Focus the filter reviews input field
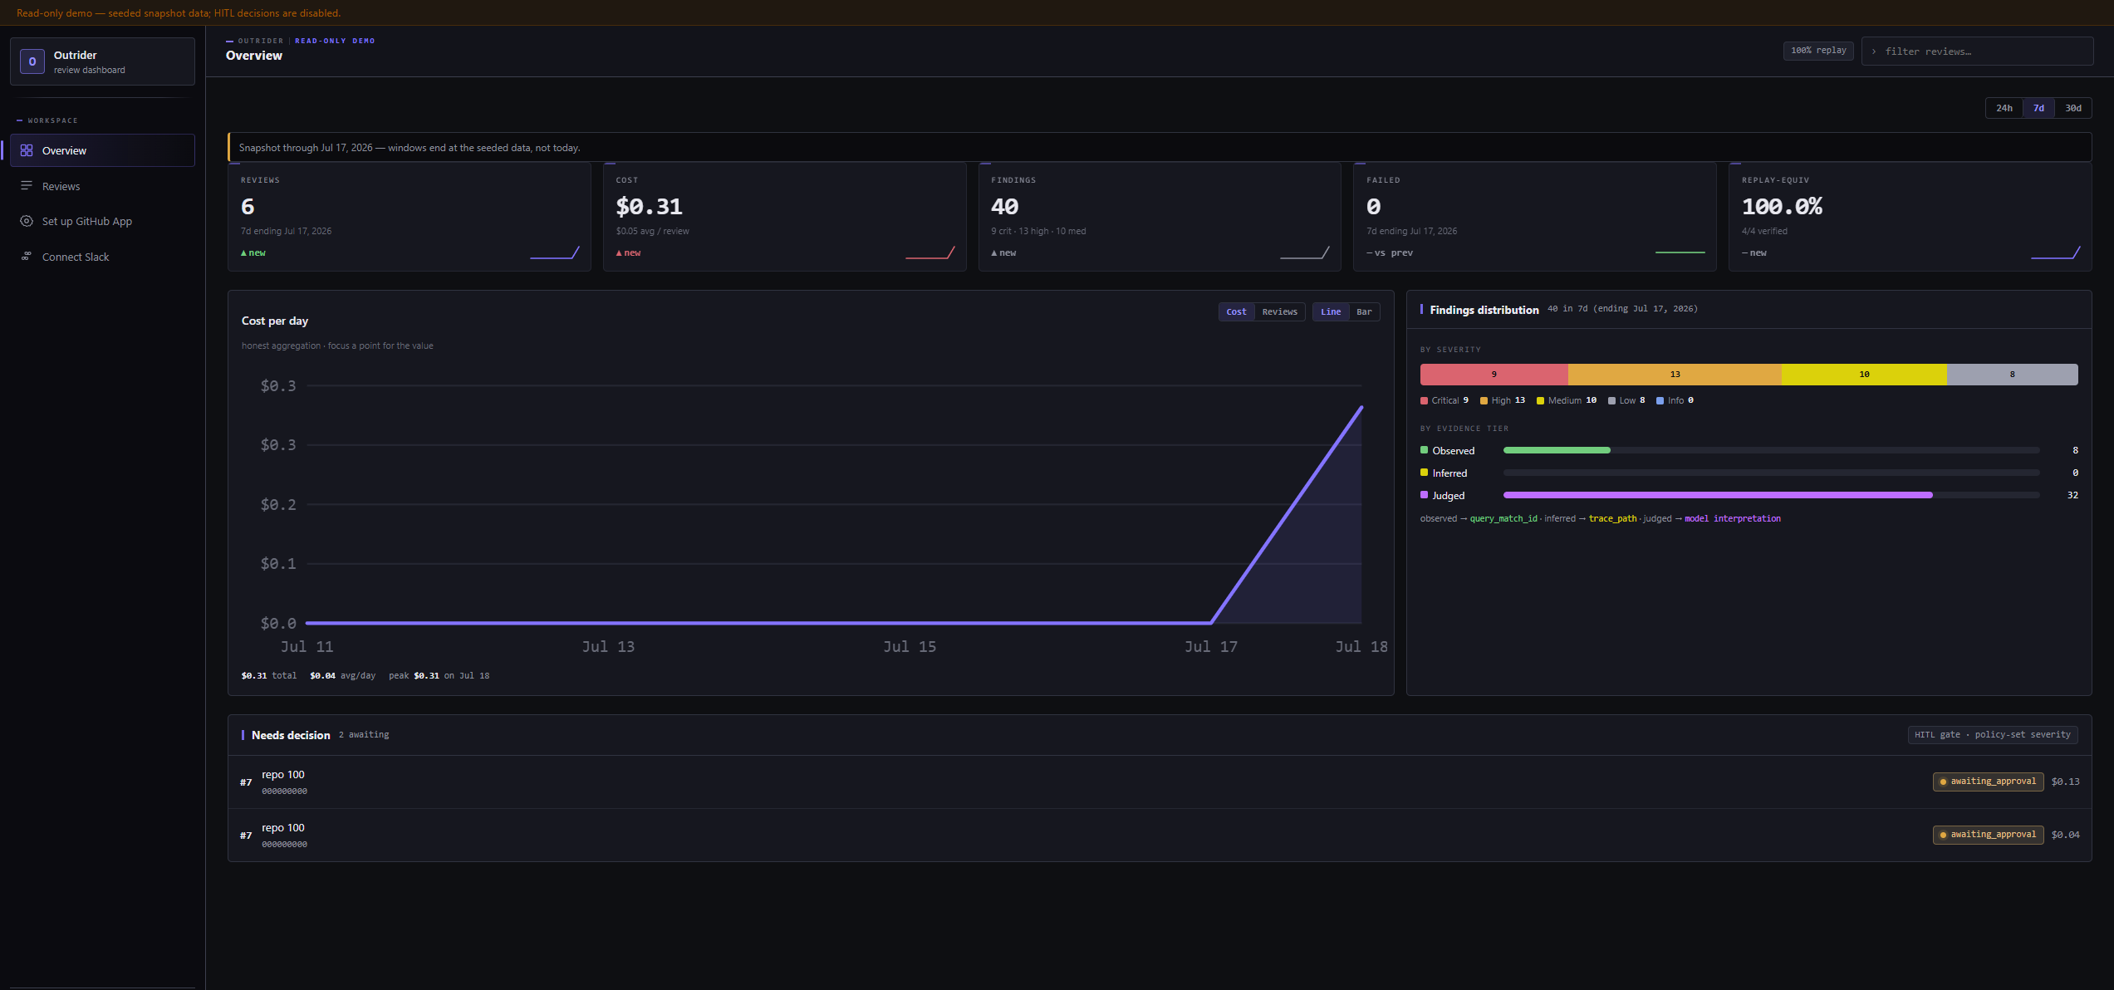2114x990 pixels. coord(1977,51)
